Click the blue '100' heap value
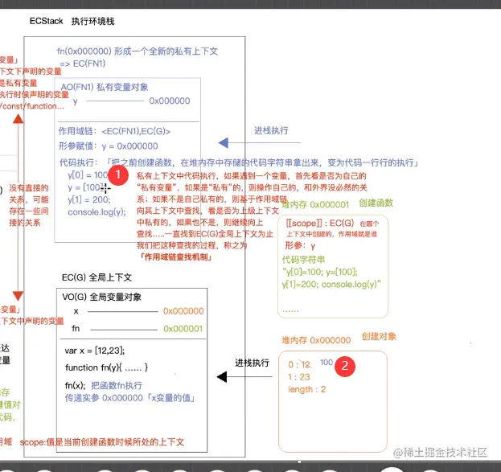Screen dimensions: 501x472 click(326, 363)
